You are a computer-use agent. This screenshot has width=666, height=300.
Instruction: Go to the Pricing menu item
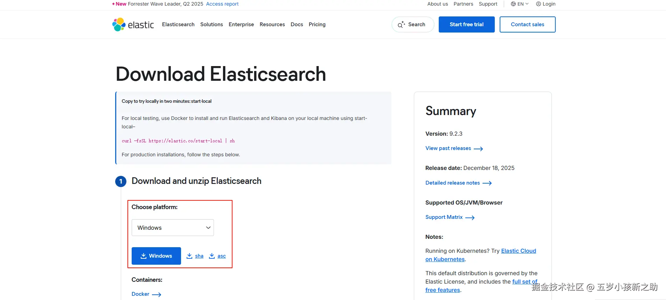pos(317,24)
